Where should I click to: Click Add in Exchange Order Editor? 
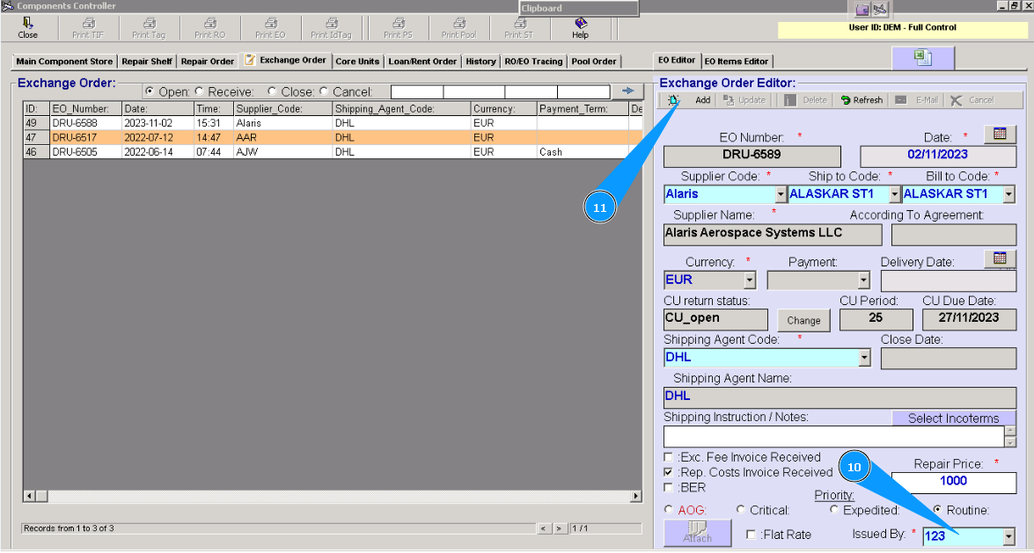pos(702,100)
